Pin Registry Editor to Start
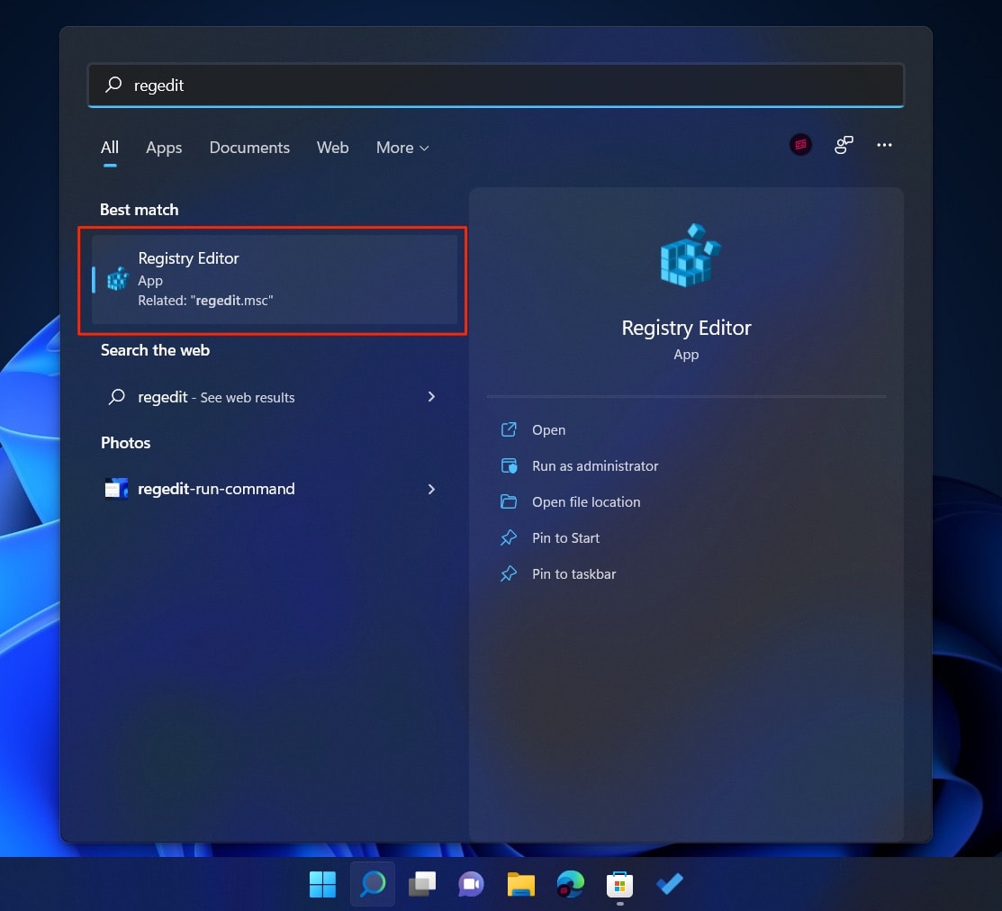Image resolution: width=1002 pixels, height=911 pixels. point(565,537)
